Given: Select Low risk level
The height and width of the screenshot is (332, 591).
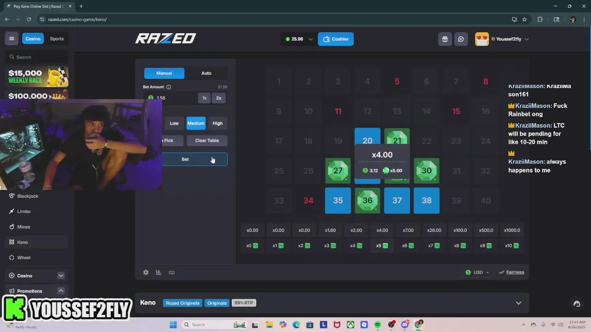Looking at the screenshot, I should [x=174, y=123].
